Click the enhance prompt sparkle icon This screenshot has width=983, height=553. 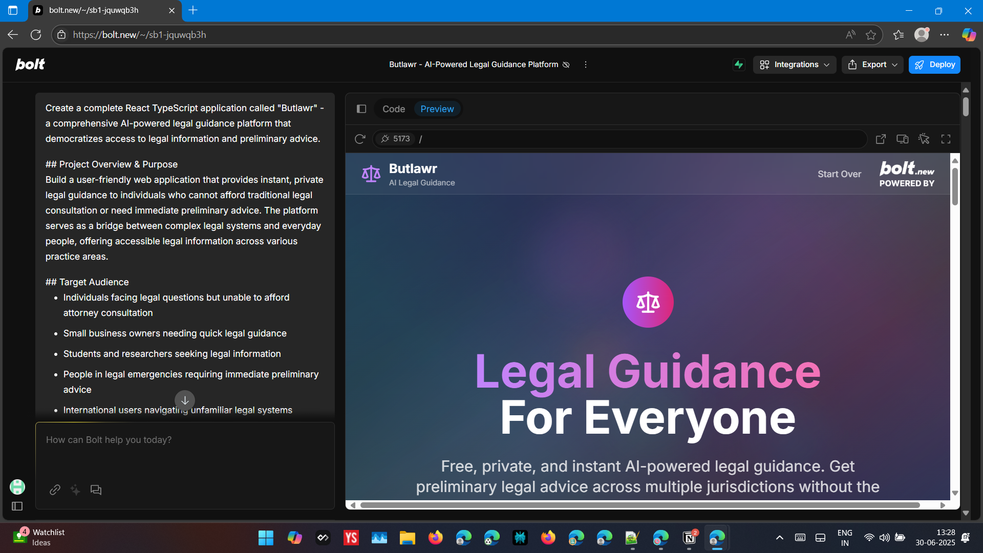(x=75, y=490)
